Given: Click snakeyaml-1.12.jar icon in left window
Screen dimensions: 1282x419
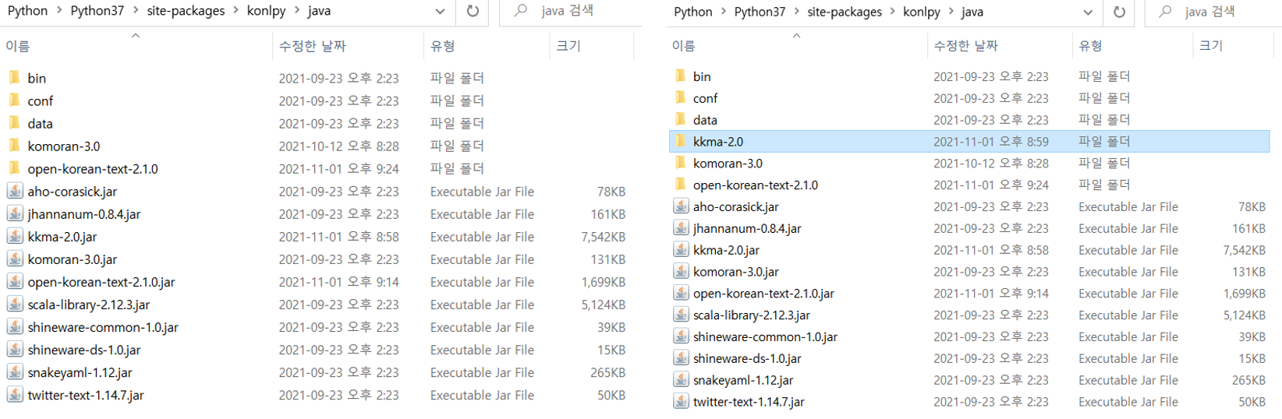Looking at the screenshot, I should pos(14,372).
